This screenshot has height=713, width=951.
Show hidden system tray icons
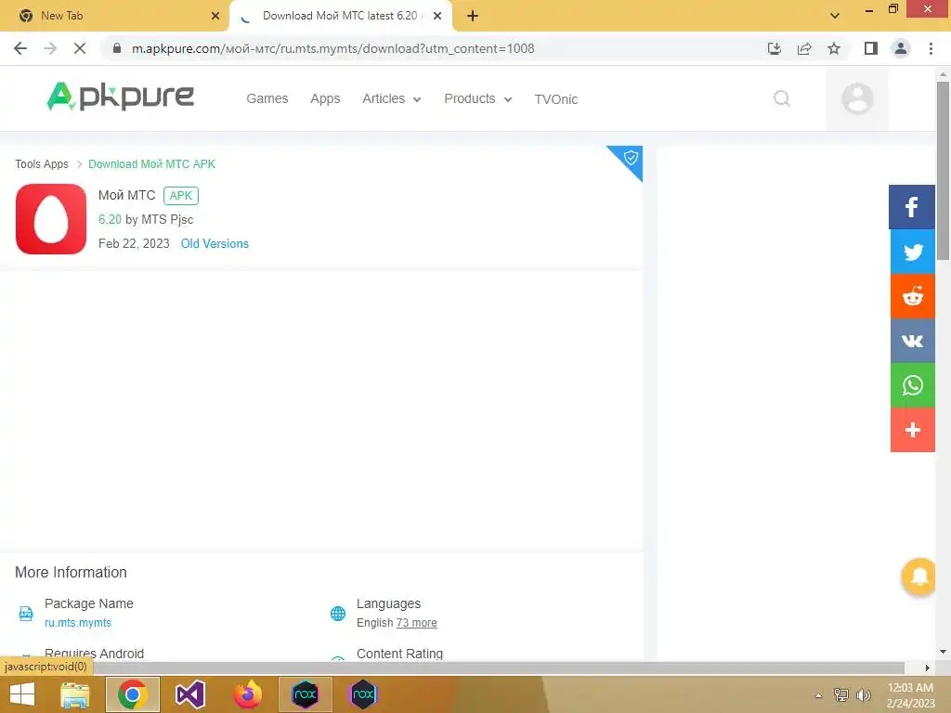coord(819,695)
